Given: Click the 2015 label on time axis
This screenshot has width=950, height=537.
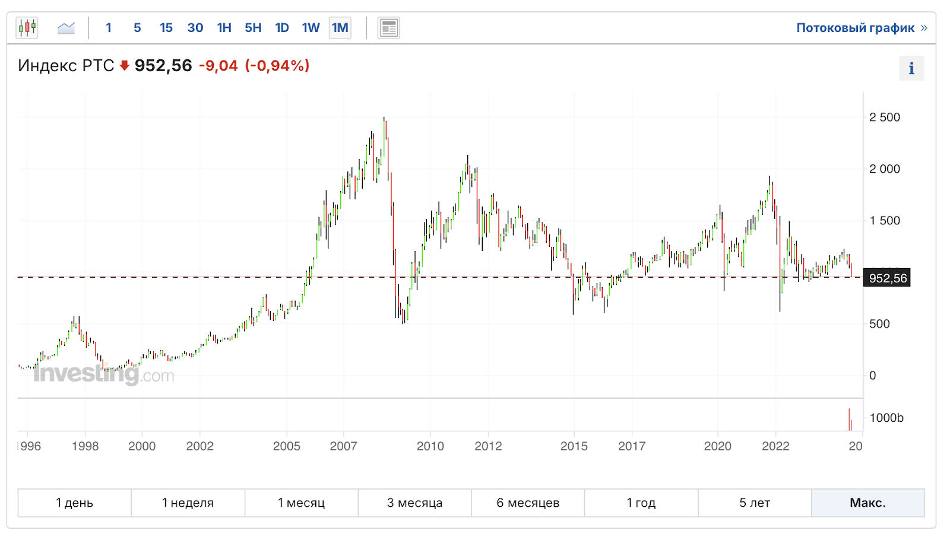Looking at the screenshot, I should tap(574, 446).
